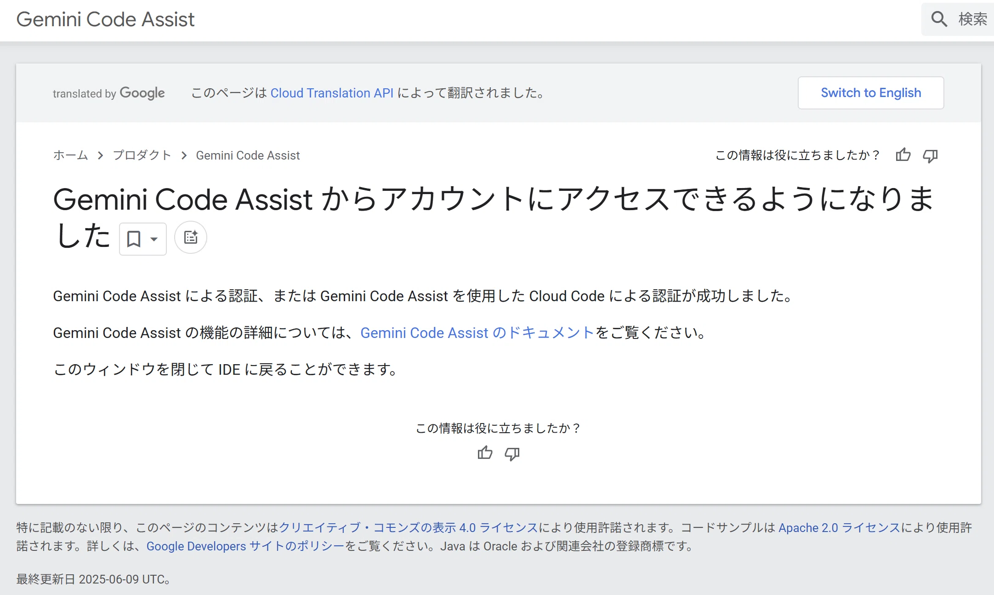Open Apache 2.0 ライセンス link
This screenshot has height=595, width=994.
point(839,527)
